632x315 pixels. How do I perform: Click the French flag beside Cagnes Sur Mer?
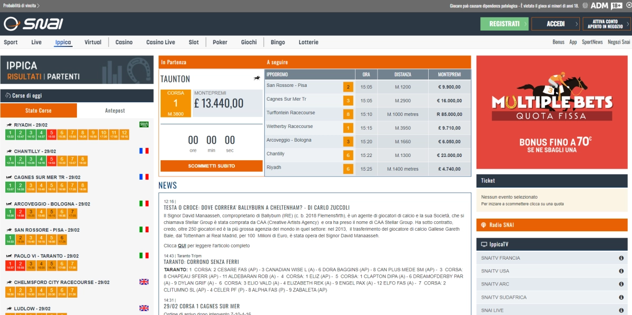[144, 177]
